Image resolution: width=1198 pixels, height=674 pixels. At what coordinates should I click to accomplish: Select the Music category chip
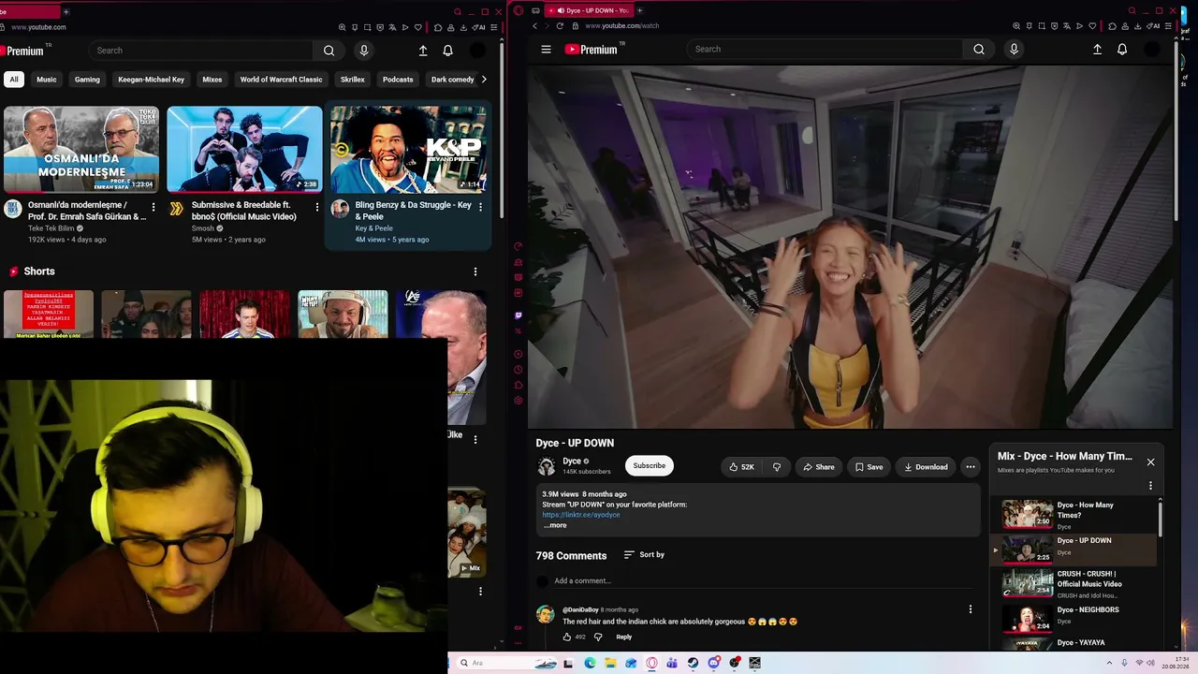[47, 80]
